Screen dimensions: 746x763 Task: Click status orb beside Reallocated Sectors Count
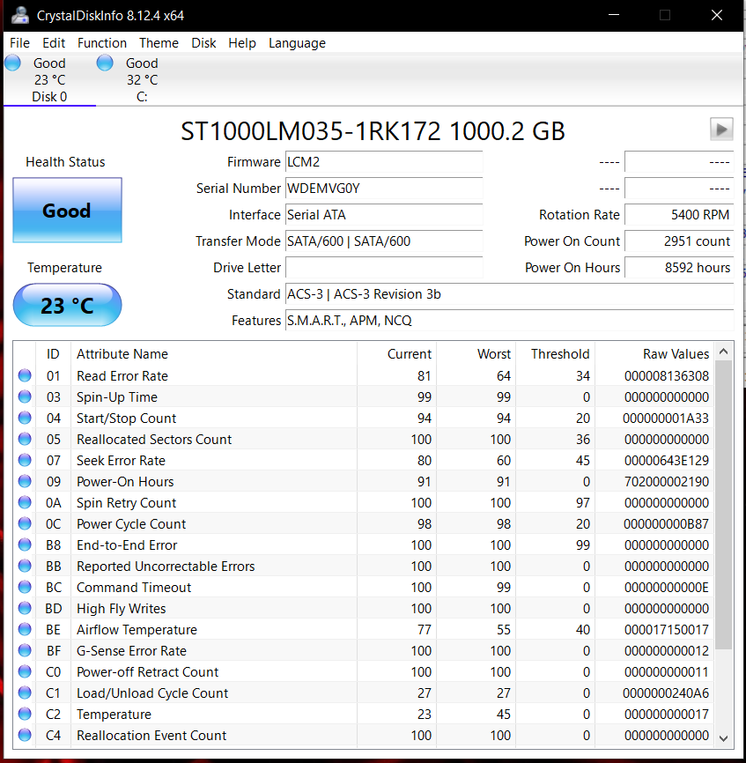tap(25, 440)
